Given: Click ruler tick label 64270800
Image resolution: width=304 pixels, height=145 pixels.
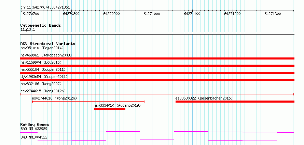Looking at the screenshot, I should point(71,14).
